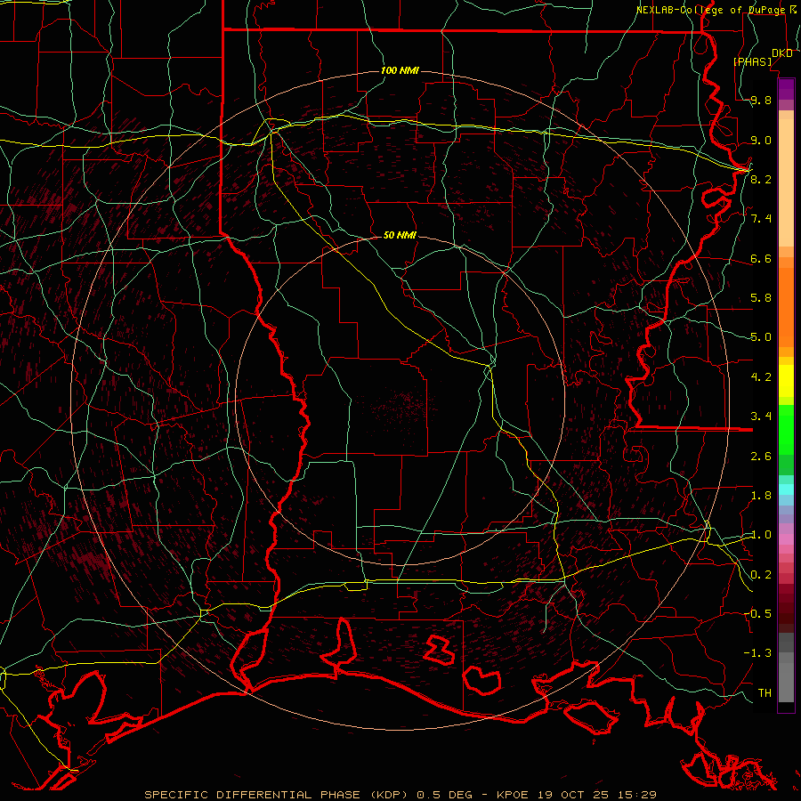Click the 7.4 value on the color scale

761,219
